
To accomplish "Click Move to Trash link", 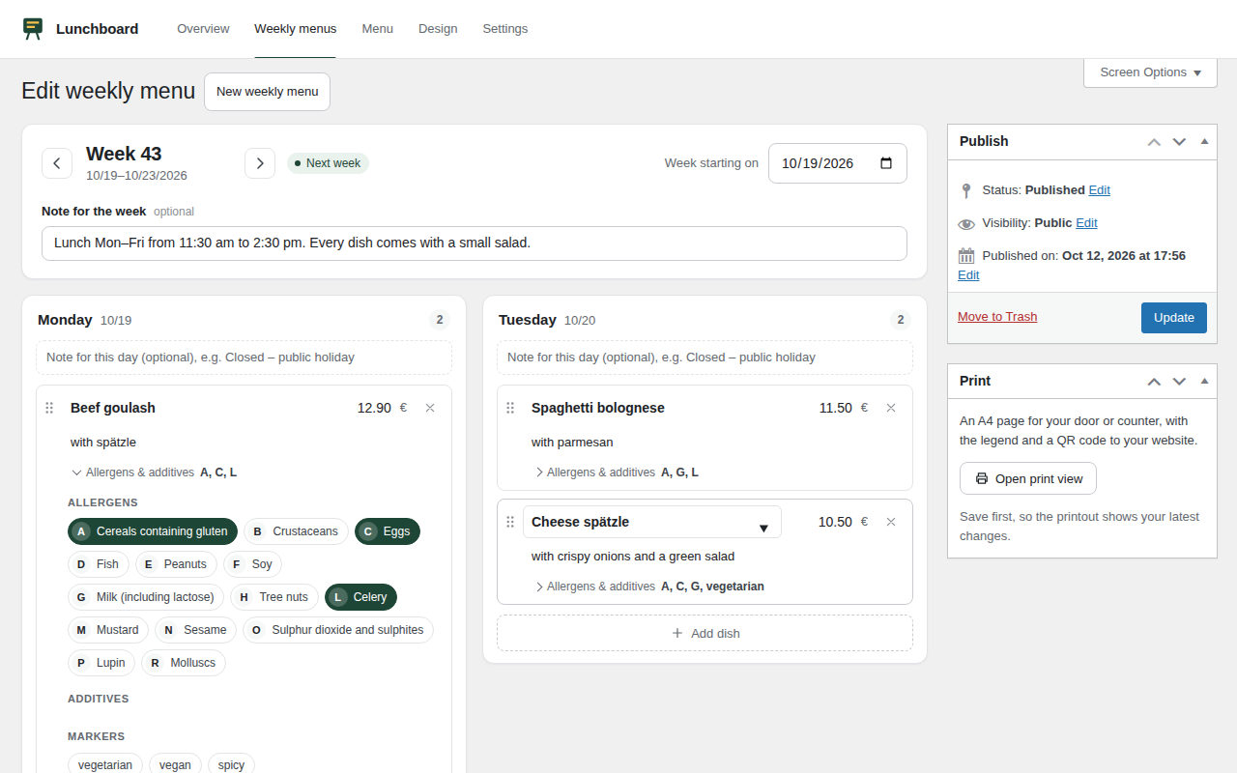I will (997, 317).
